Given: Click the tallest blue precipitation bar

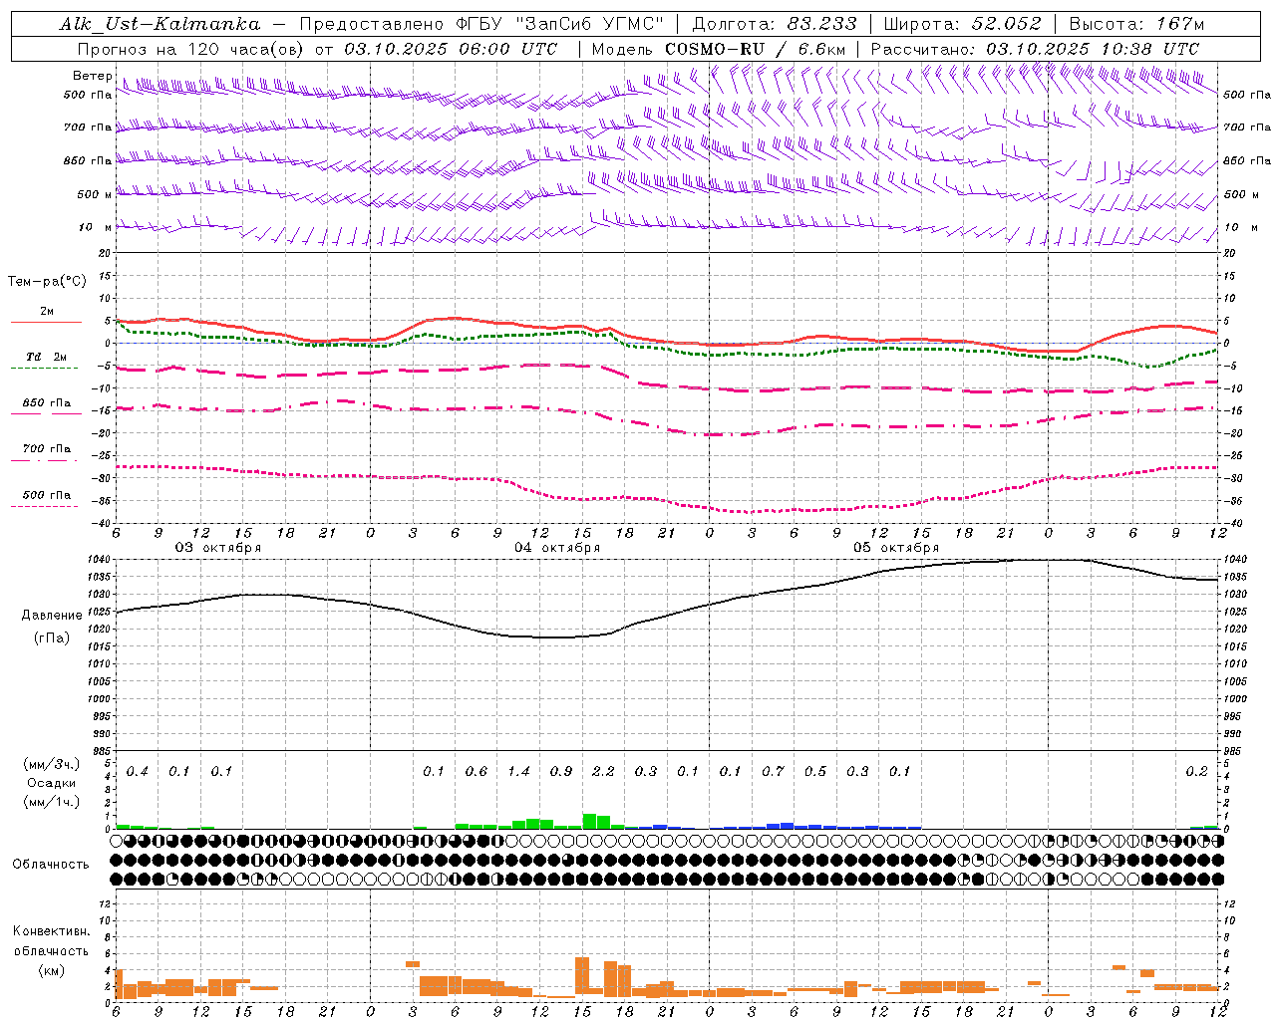Looking at the screenshot, I should pos(787,826).
